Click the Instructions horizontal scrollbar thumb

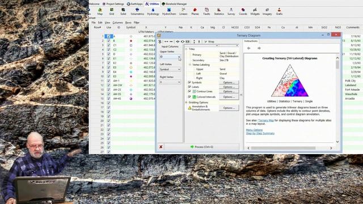[x=283, y=148]
